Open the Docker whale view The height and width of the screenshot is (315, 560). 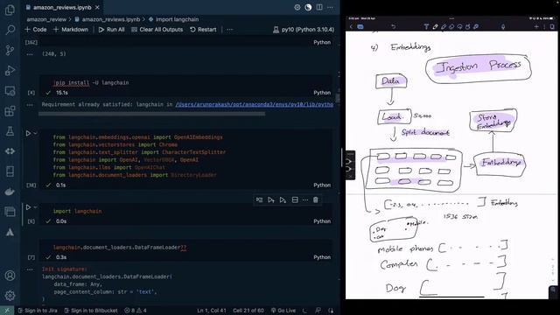tap(10, 192)
